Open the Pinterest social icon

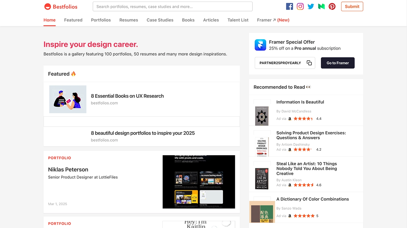pyautogui.click(x=332, y=6)
